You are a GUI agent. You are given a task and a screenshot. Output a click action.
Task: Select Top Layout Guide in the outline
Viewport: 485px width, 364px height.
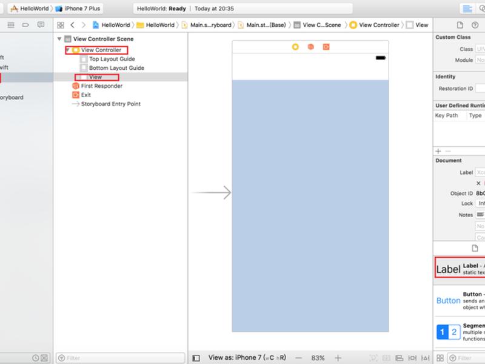[108, 59]
